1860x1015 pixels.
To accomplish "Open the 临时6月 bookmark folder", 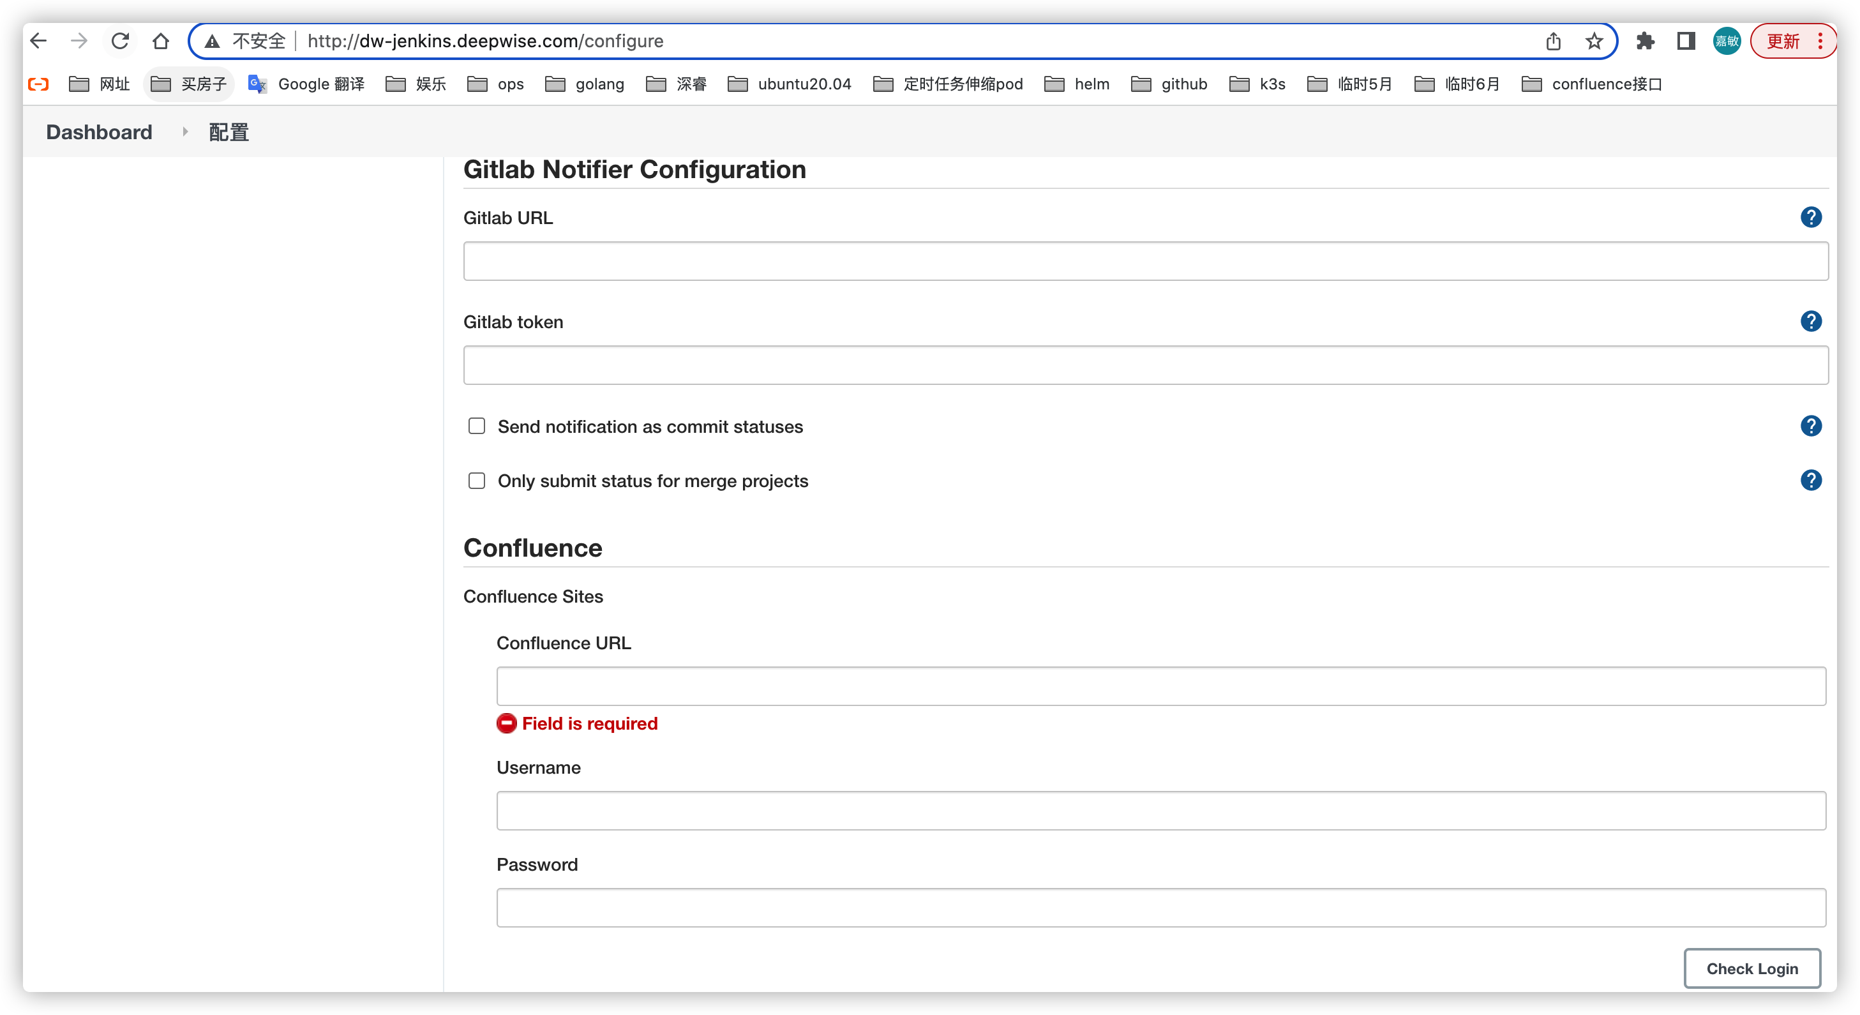I will coord(1457,84).
